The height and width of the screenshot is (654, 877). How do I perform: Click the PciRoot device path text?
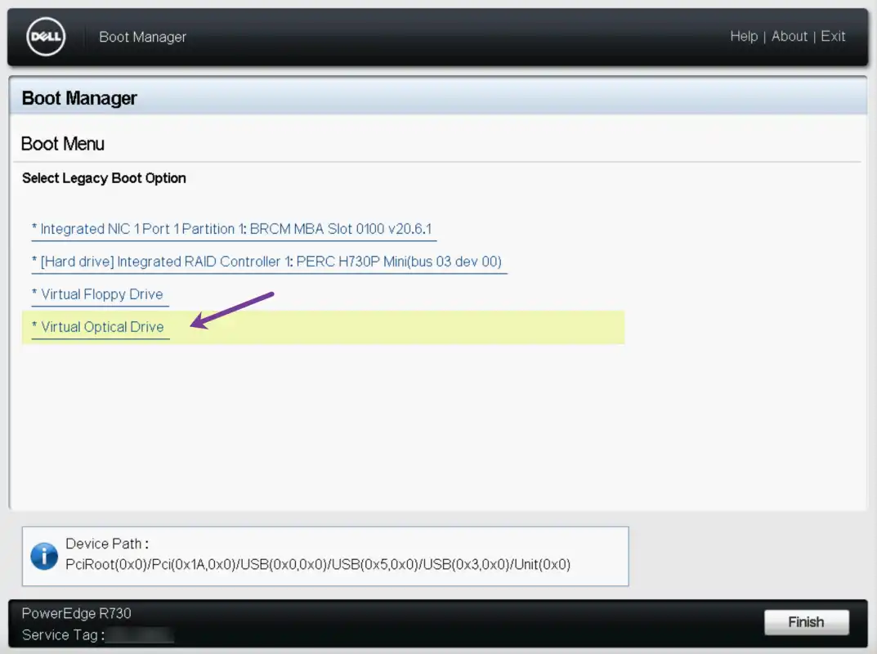pyautogui.click(x=318, y=565)
